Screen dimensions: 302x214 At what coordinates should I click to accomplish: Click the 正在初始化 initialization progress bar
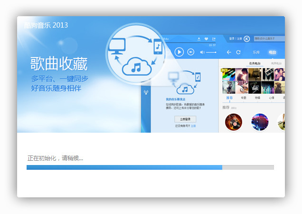click(150, 167)
